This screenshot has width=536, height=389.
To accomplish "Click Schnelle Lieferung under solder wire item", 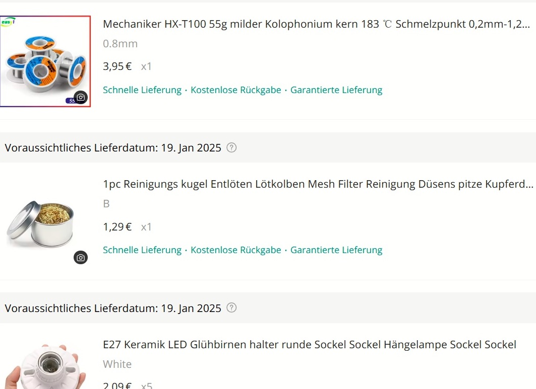I will 142,90.
